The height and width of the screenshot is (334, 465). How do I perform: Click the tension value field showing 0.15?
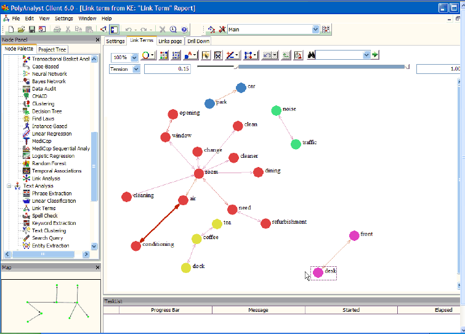pos(168,69)
